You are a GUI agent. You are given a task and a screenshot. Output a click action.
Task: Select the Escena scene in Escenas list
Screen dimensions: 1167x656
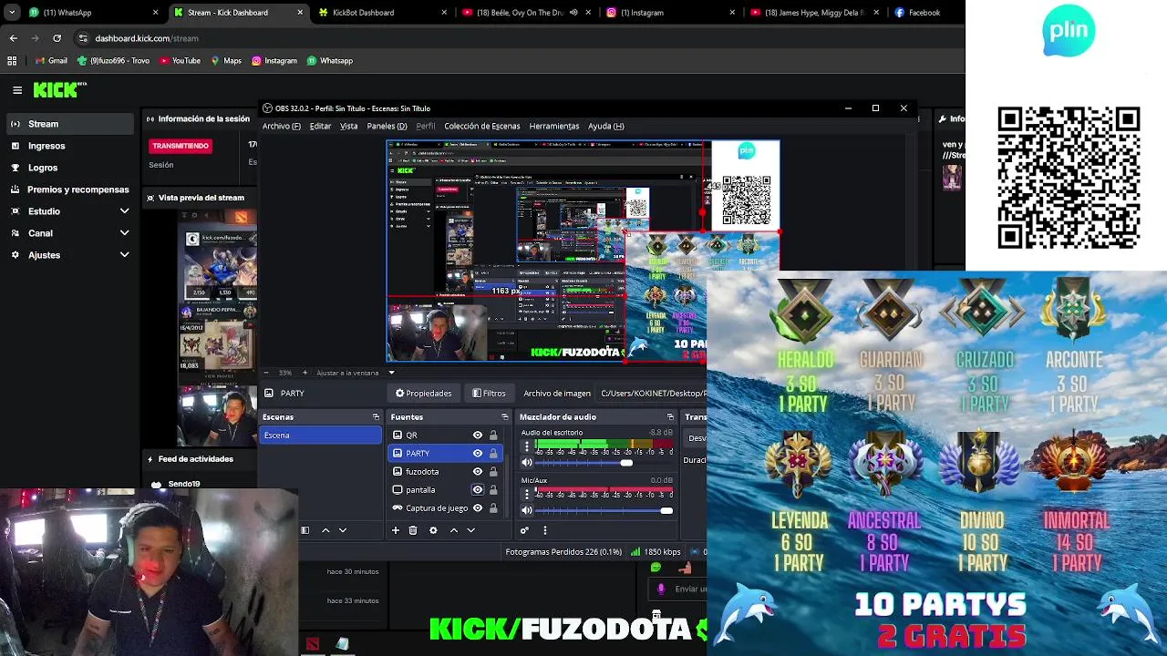coord(321,436)
